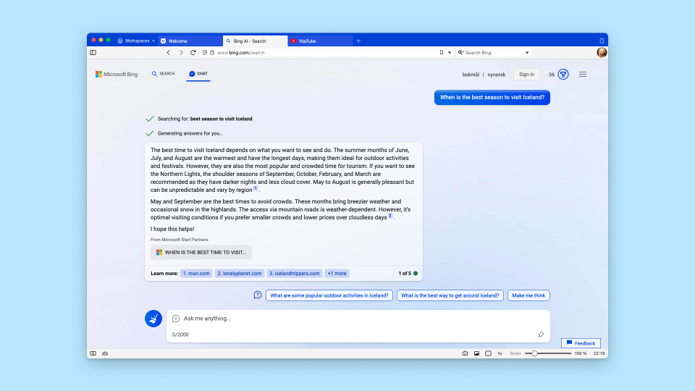Open the WHEN IS THE BEST TIME TO VISIT card
This screenshot has height=391, width=695.
(x=201, y=252)
